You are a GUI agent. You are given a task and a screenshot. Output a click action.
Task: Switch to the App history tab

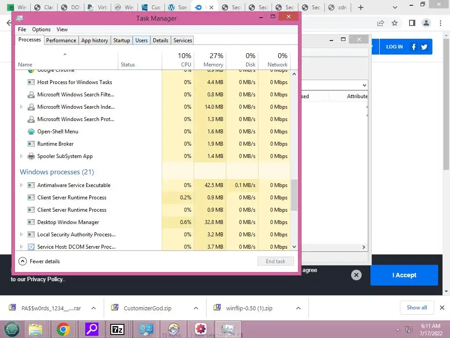(x=95, y=40)
